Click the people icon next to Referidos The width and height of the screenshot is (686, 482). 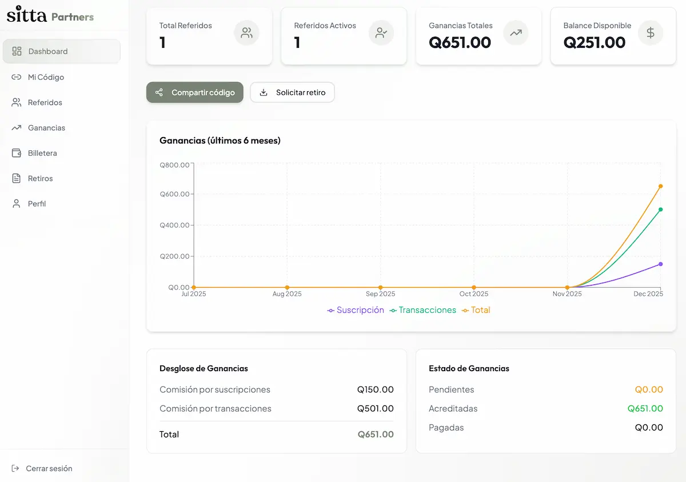(x=17, y=102)
